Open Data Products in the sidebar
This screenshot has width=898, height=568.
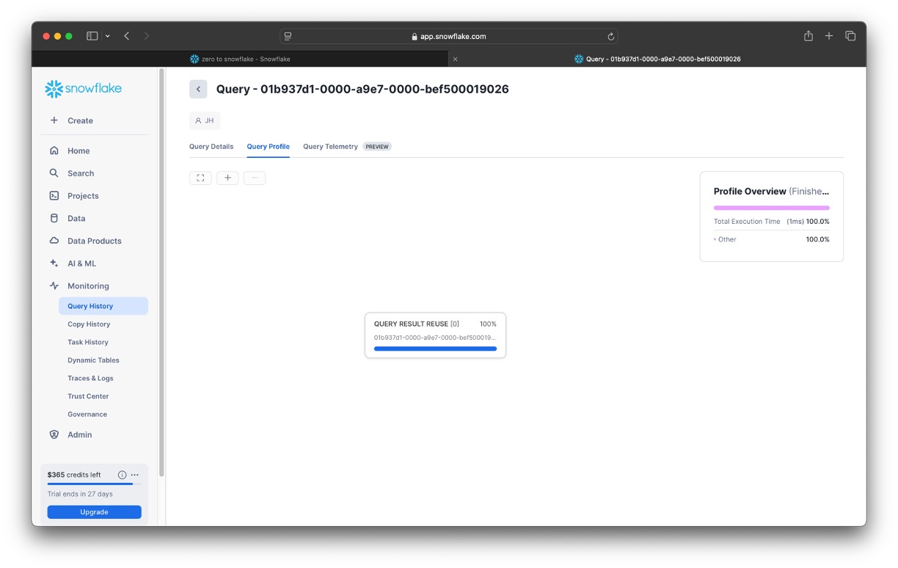point(95,241)
